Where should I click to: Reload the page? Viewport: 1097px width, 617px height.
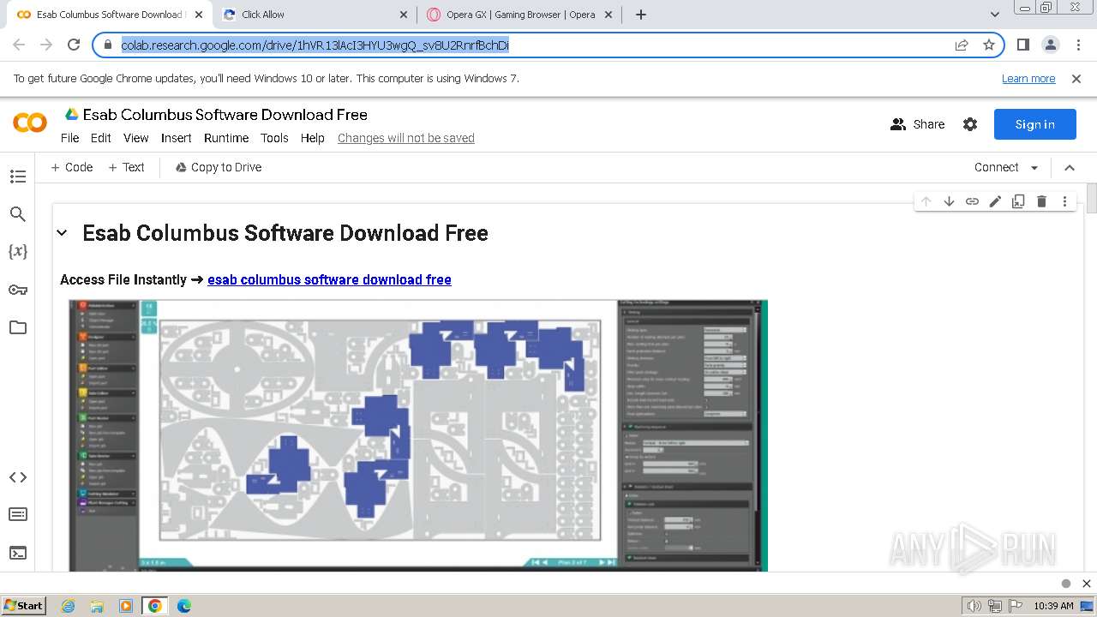click(74, 45)
